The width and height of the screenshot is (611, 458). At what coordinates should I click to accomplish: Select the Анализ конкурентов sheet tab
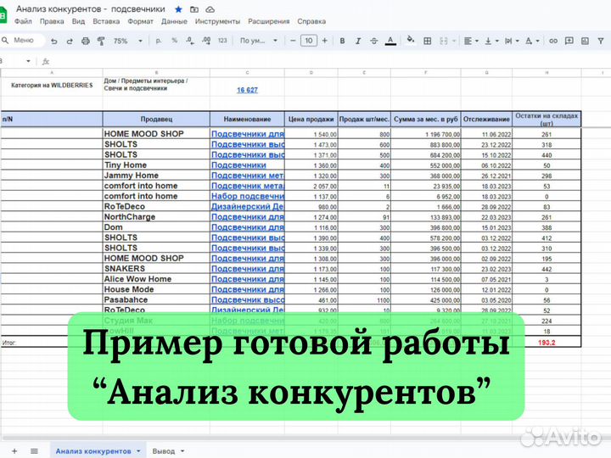point(98,451)
